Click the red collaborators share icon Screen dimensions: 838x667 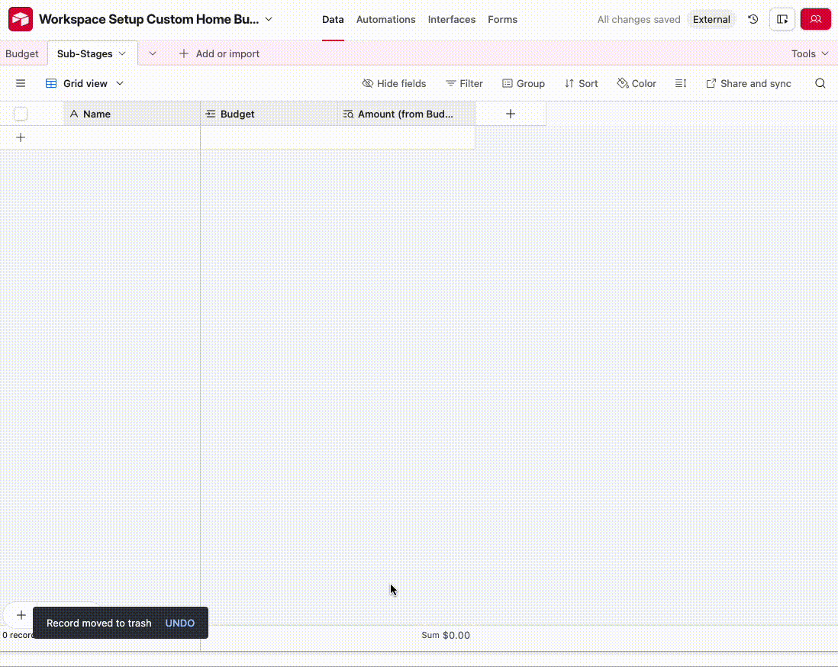(816, 19)
